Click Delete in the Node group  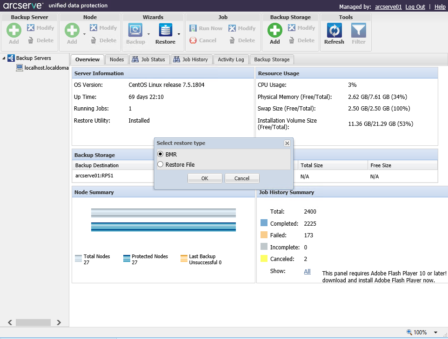(x=103, y=40)
